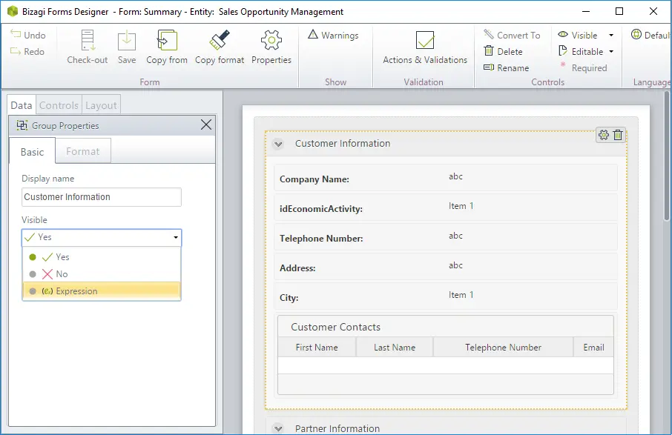Click the Default language globe icon
The height and width of the screenshot is (435, 672).
click(636, 34)
